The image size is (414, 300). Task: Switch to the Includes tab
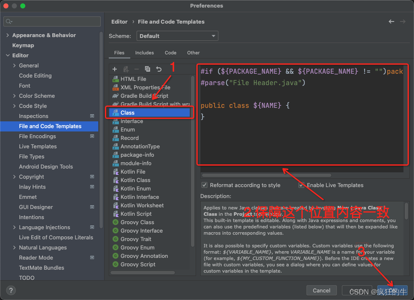click(x=145, y=53)
